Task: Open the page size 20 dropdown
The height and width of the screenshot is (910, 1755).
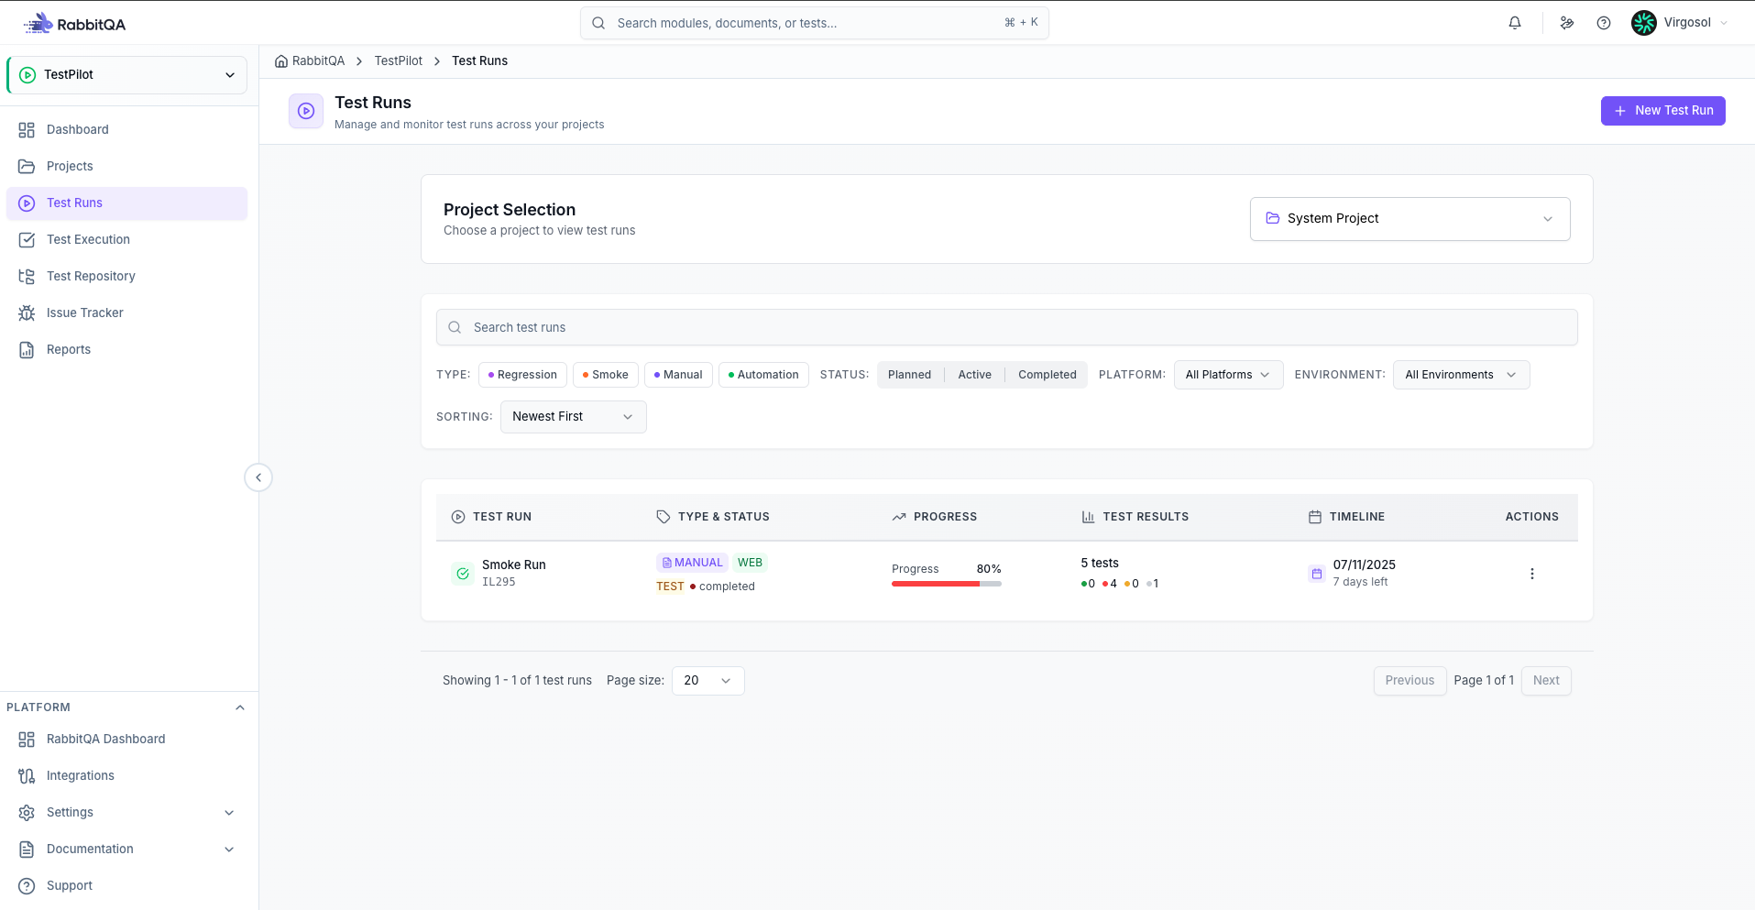Action: pos(707,681)
